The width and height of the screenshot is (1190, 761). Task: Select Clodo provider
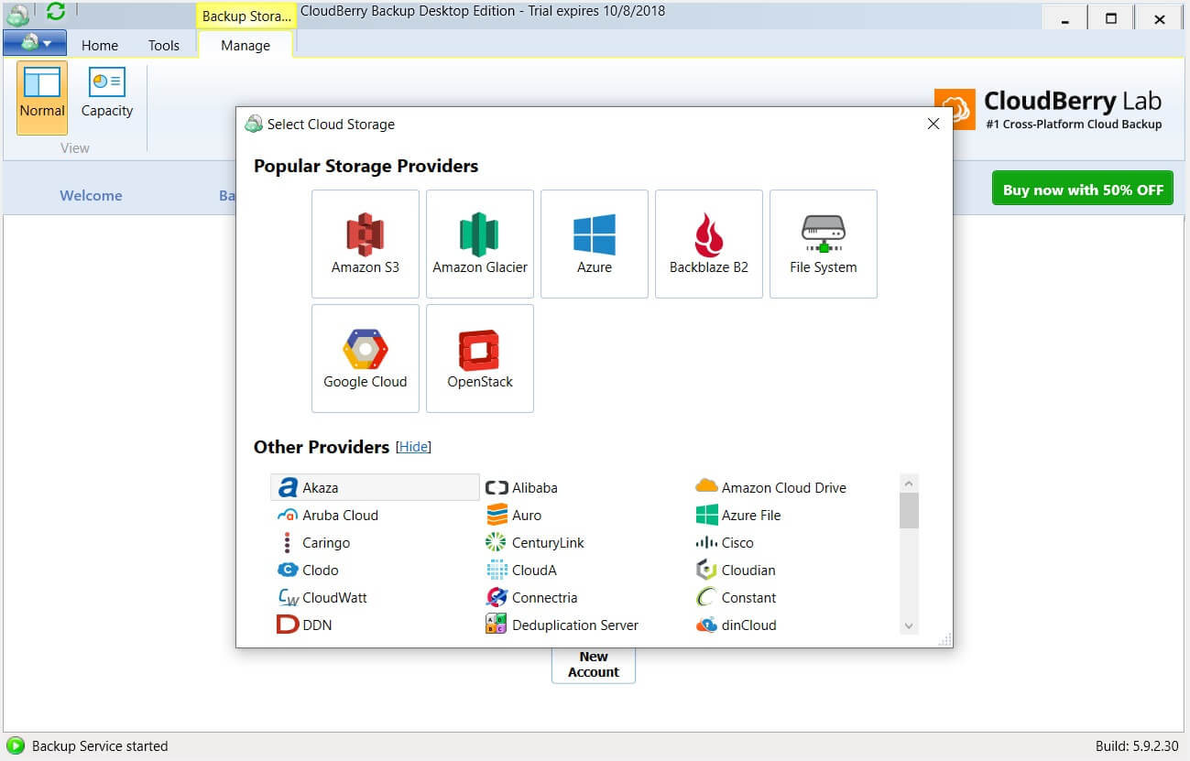click(308, 570)
